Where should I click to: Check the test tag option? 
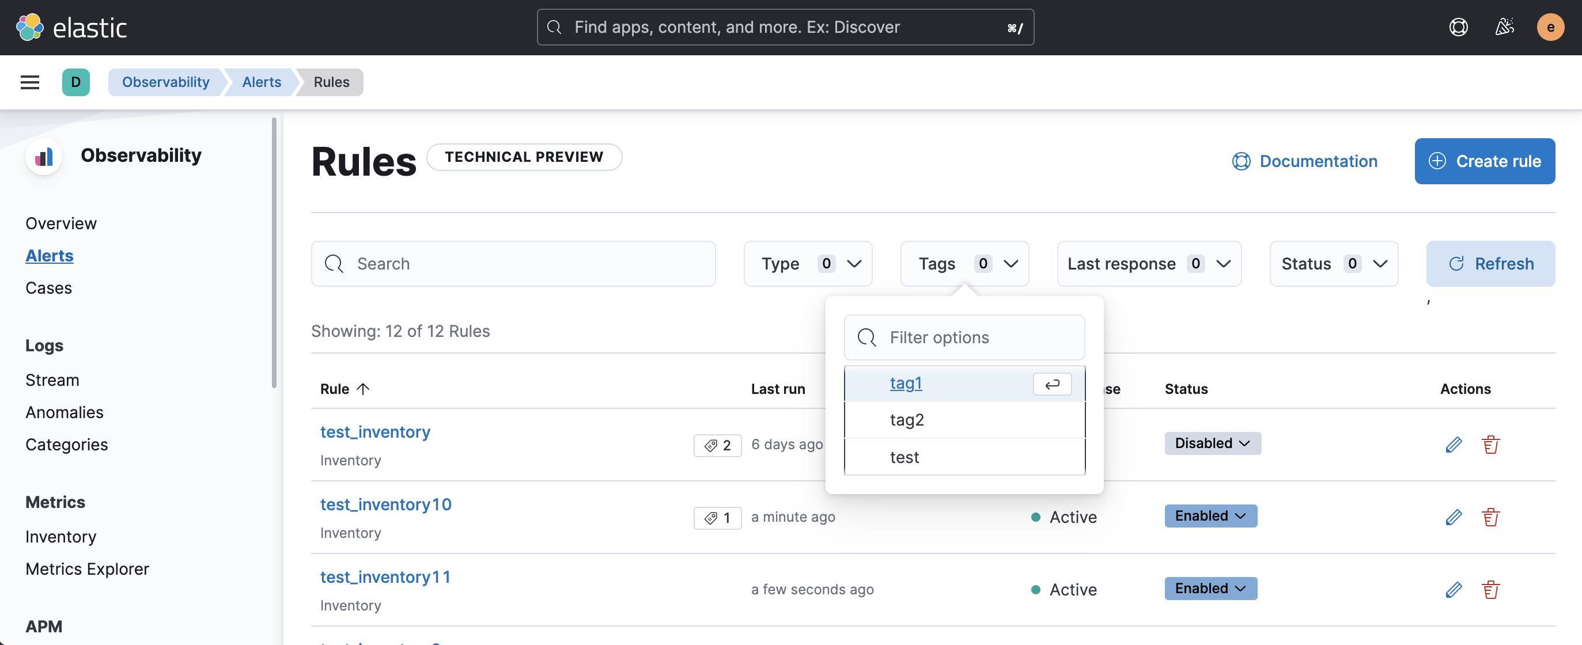click(904, 457)
